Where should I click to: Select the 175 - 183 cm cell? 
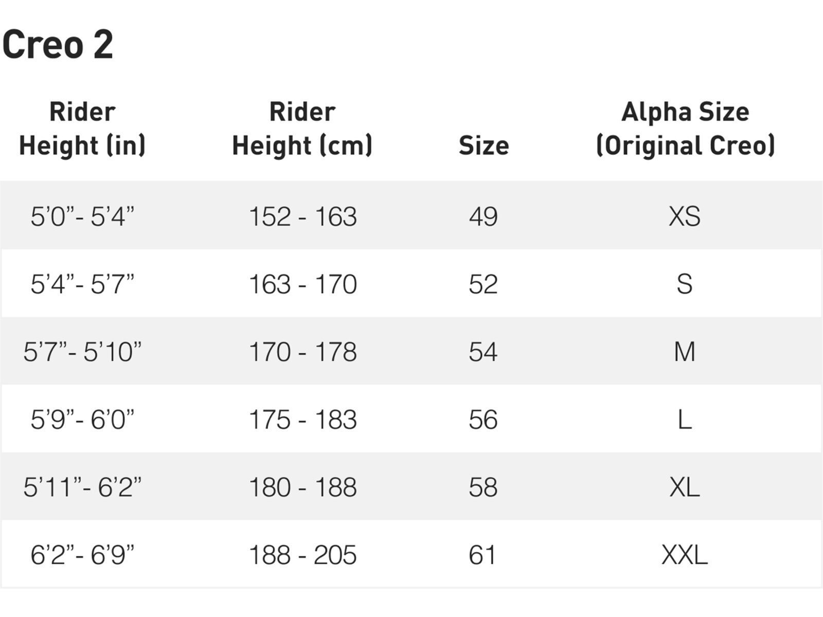302,420
